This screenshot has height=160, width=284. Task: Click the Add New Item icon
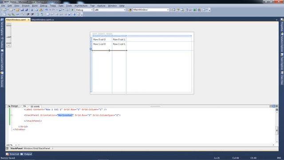pos(11,10)
